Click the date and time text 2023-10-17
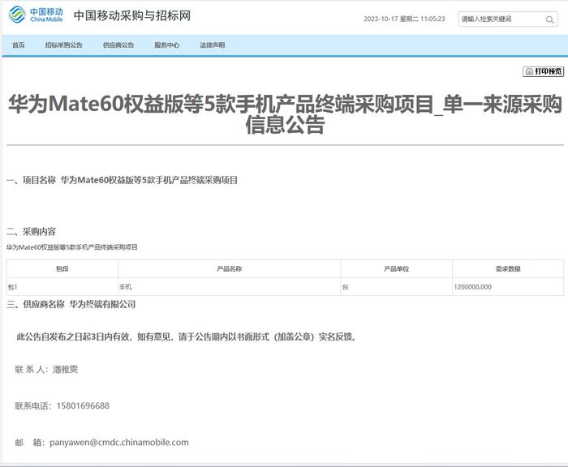The image size is (568, 467). click(x=404, y=19)
